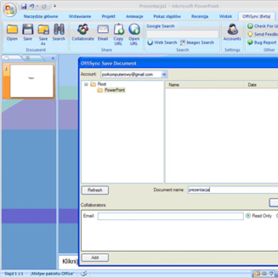Click the Collaborate people icon
Screen dimensions: 278x278
pyautogui.click(x=83, y=32)
